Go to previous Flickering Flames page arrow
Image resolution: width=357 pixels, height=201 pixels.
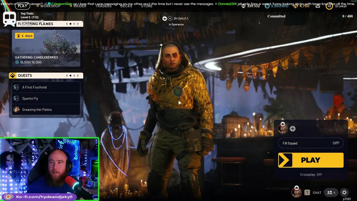tap(67, 24)
